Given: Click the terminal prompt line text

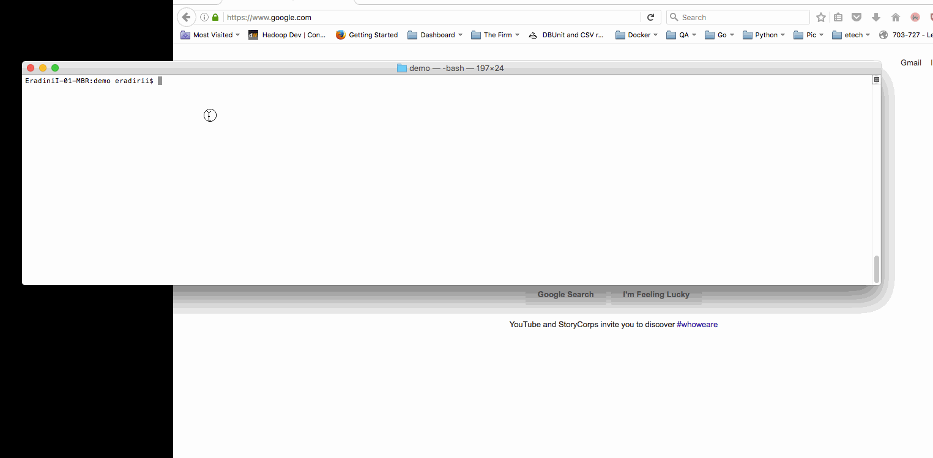Looking at the screenshot, I should click(89, 81).
